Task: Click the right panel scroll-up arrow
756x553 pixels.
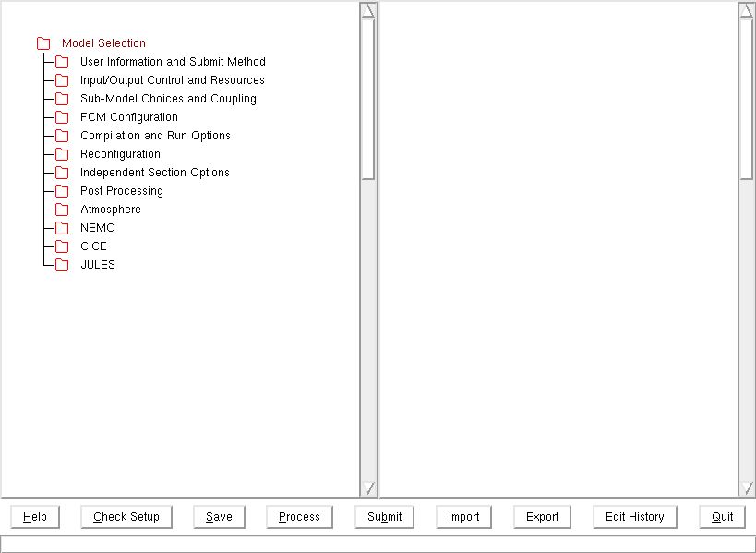Action: tap(747, 10)
